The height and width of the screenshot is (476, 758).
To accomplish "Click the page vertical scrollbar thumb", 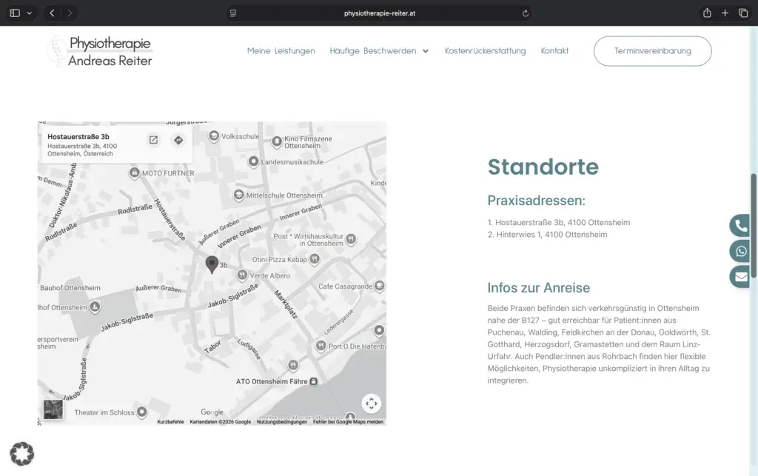I will pos(753,225).
